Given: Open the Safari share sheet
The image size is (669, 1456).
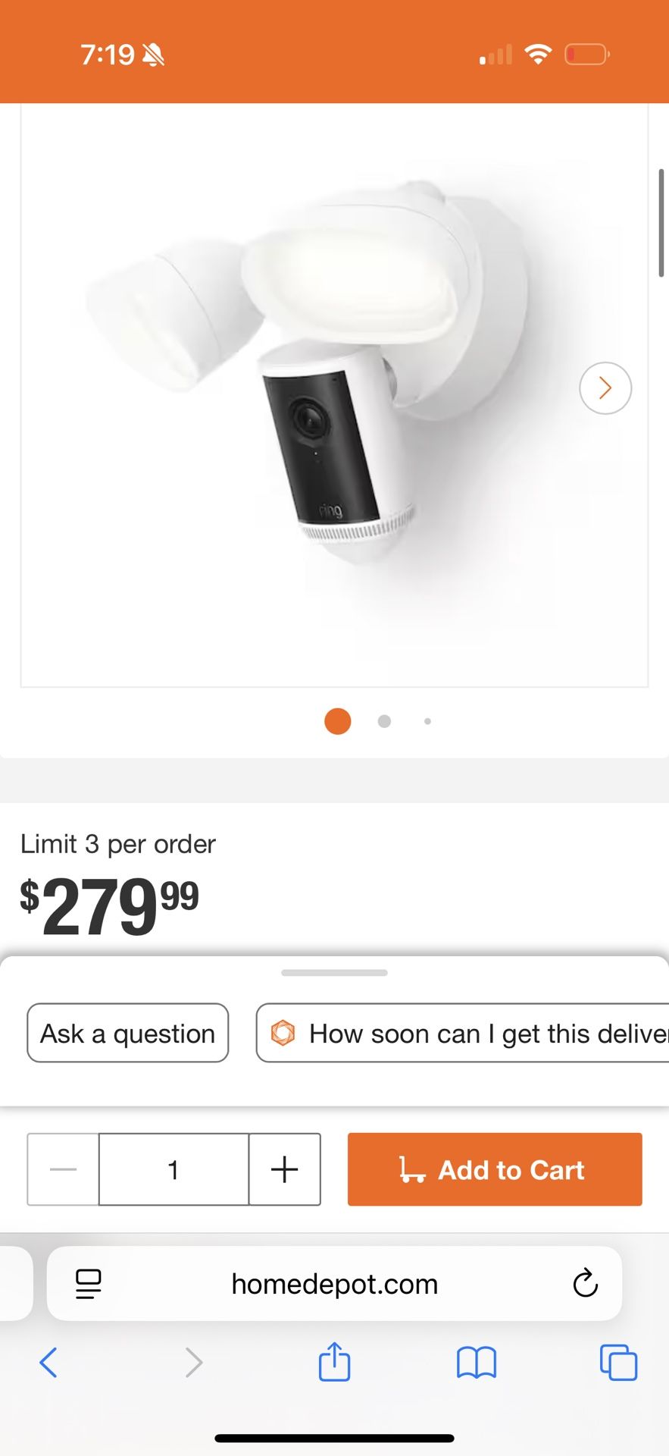Looking at the screenshot, I should (x=334, y=1362).
